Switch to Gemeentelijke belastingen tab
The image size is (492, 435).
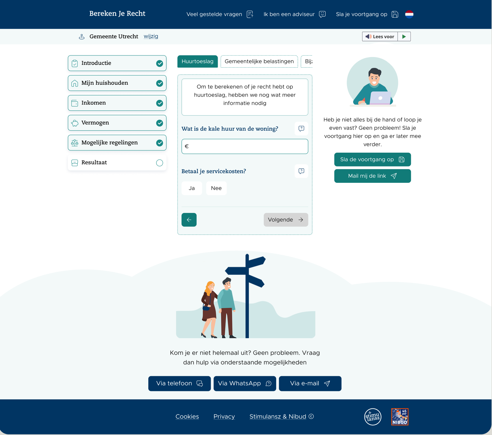(259, 62)
